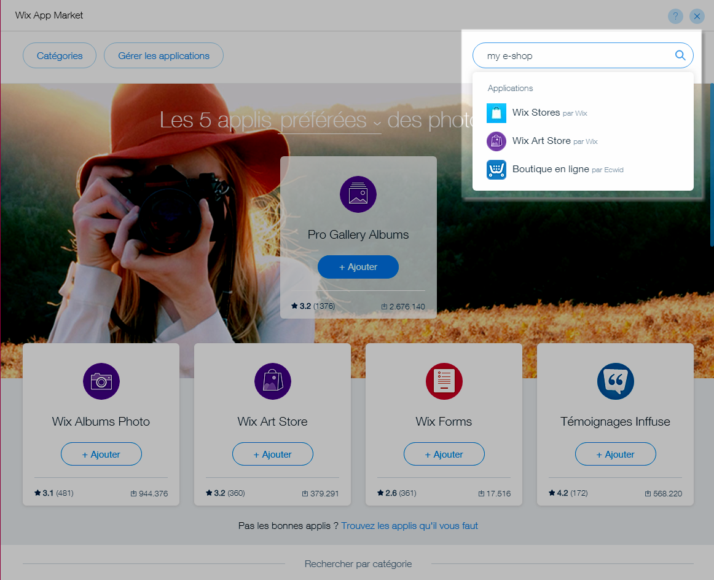Viewport: 714px width, 580px height.
Task: Open Trouvez les applis qu'il vous faut link
Action: pos(409,526)
